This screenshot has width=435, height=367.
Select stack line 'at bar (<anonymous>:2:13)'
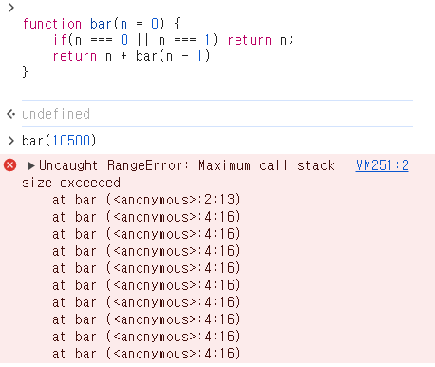146,200
